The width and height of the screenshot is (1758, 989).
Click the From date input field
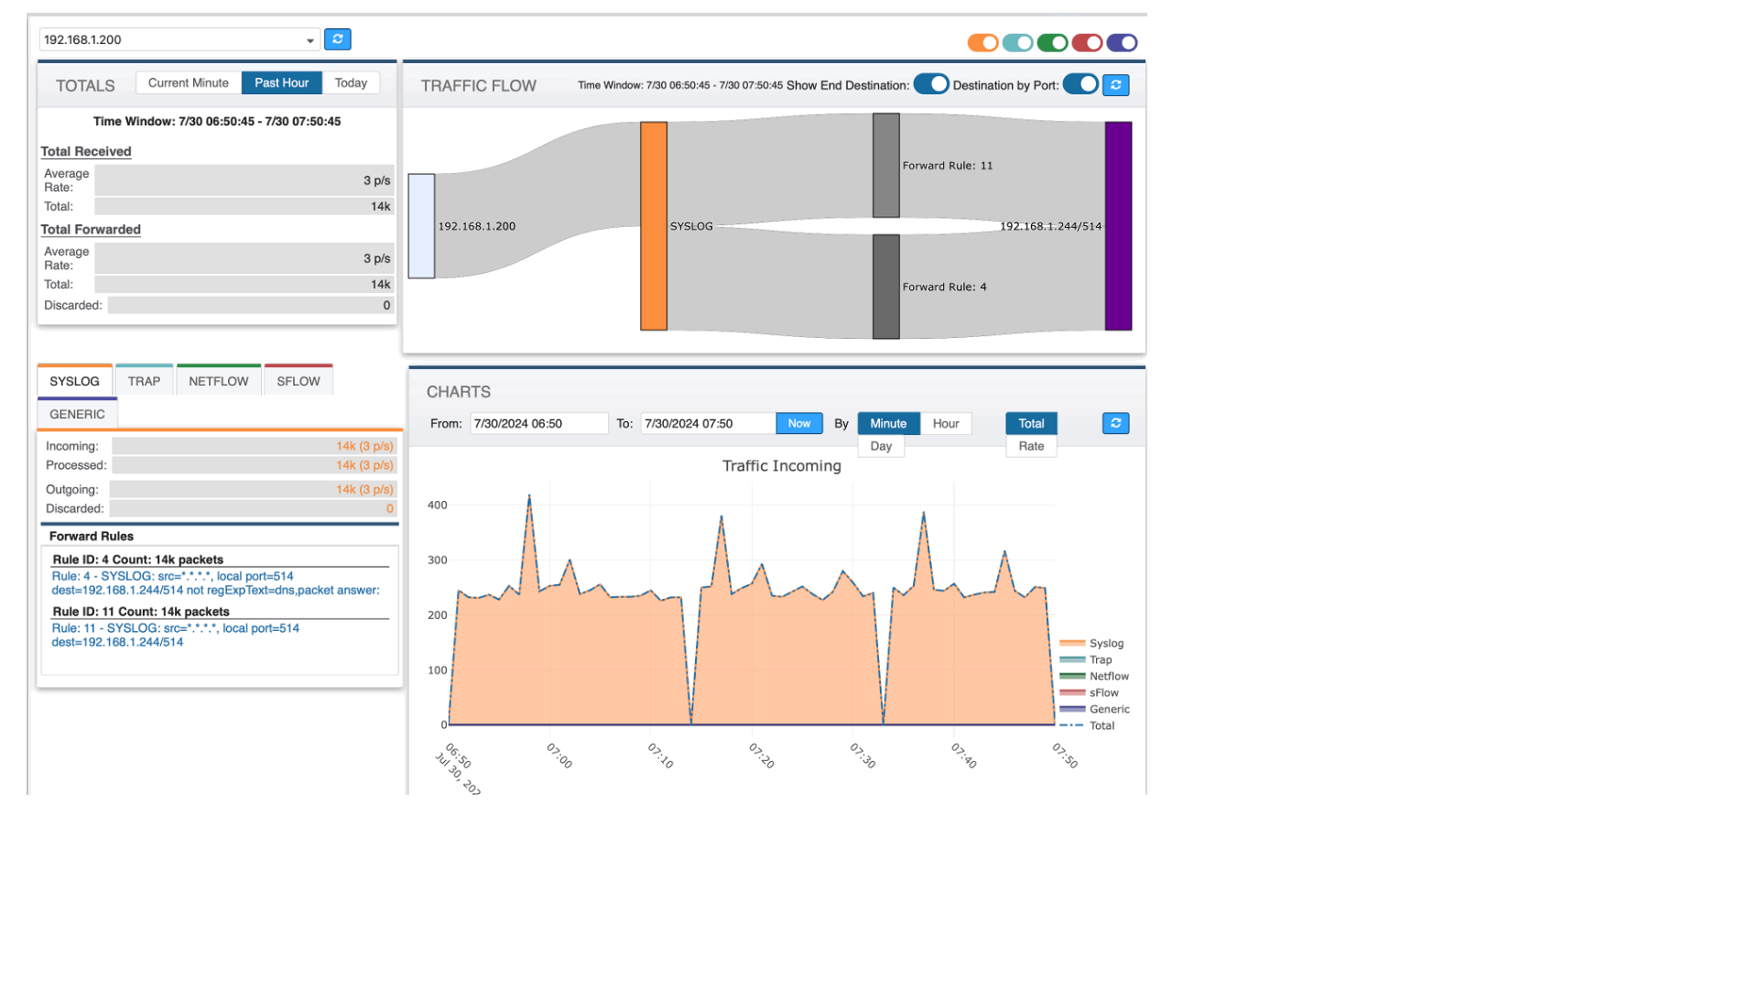coord(538,423)
